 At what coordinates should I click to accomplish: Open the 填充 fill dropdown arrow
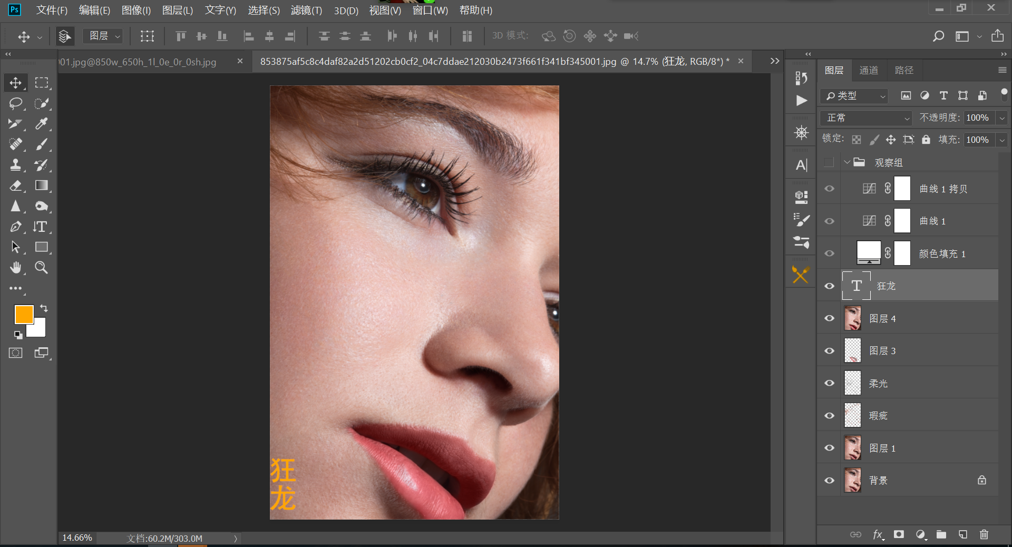pyautogui.click(x=1002, y=140)
